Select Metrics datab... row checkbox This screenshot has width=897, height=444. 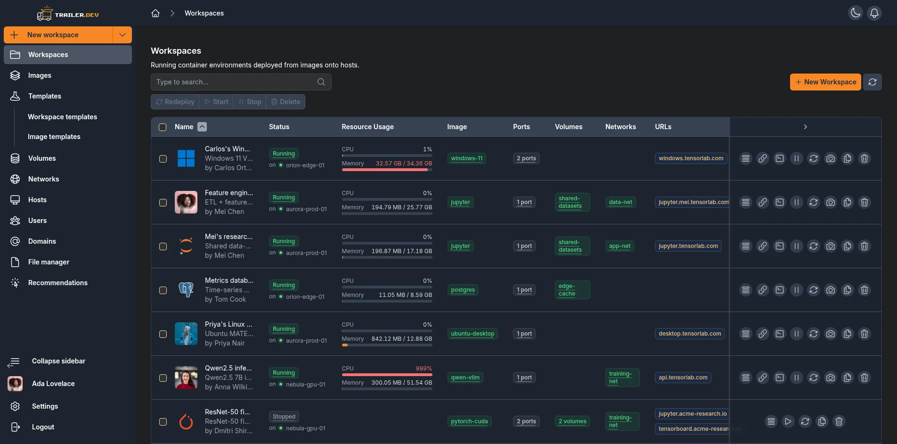(163, 290)
